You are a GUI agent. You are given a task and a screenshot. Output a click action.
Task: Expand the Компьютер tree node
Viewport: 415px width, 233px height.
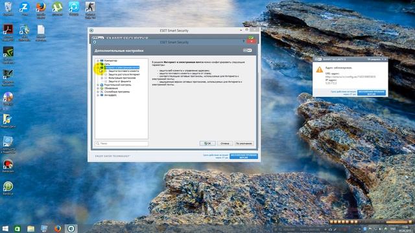click(x=98, y=61)
